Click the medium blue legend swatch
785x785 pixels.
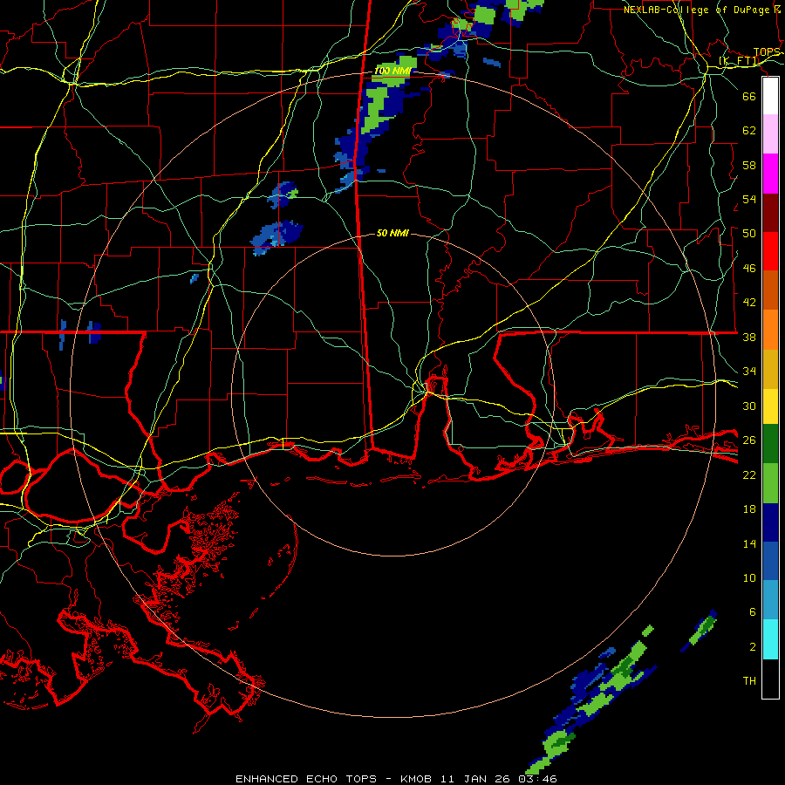770,561
